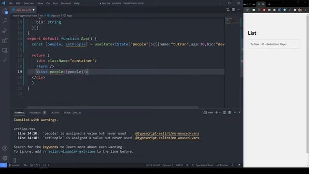Image resolution: width=309 pixels, height=174 pixels.
Task: Click the editor horizontal scrollbar
Action: (113, 107)
